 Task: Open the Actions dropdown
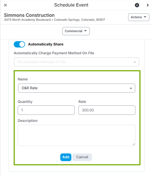[x=139, y=17]
